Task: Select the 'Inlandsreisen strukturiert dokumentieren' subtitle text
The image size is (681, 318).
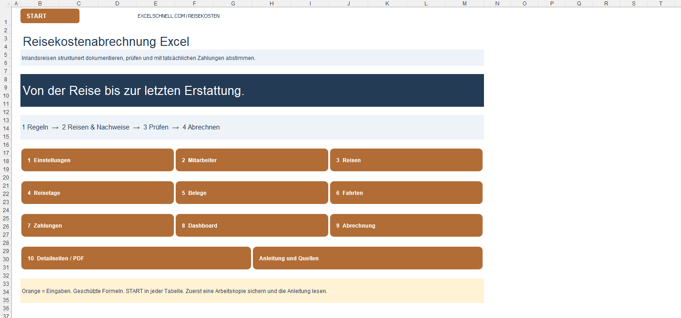Action: (138, 58)
